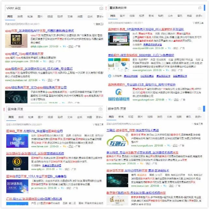Click V credit badge beside www.bearuc.com result

(x=165, y=186)
